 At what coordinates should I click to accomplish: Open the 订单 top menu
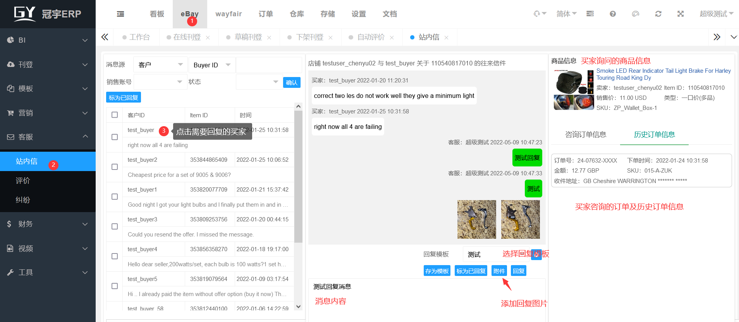(x=266, y=14)
